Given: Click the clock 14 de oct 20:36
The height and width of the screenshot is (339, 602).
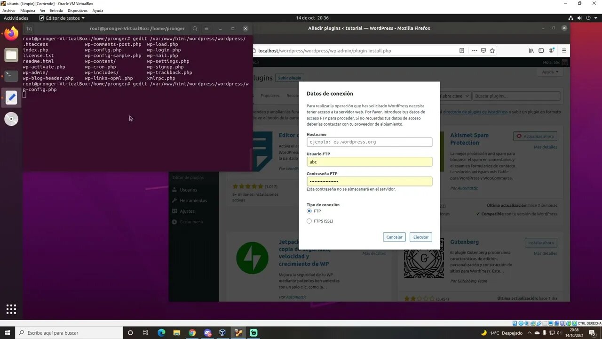Looking at the screenshot, I should pyautogui.click(x=312, y=18).
